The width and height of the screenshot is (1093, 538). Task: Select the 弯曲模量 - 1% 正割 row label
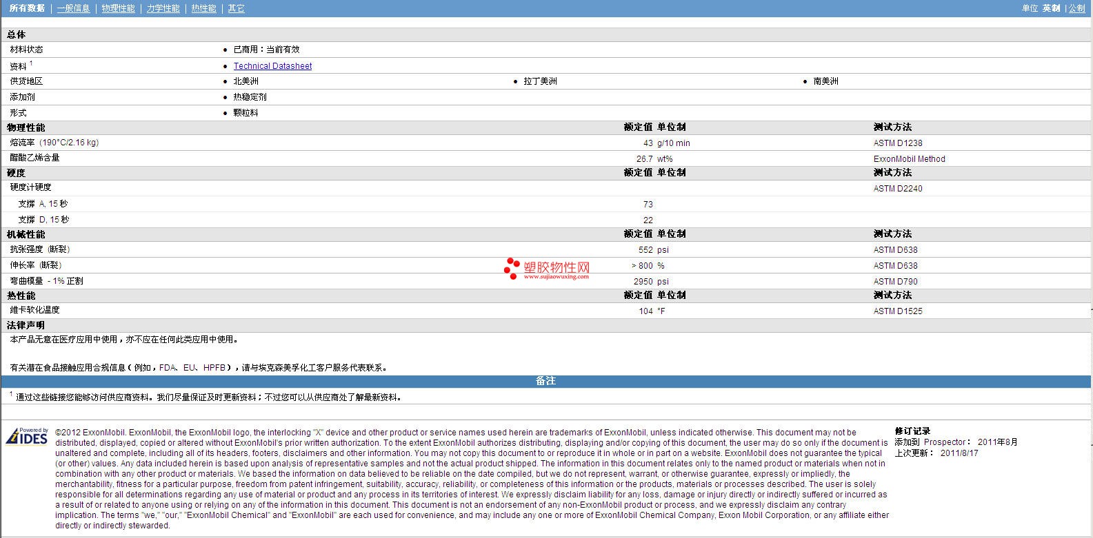pyautogui.click(x=46, y=281)
